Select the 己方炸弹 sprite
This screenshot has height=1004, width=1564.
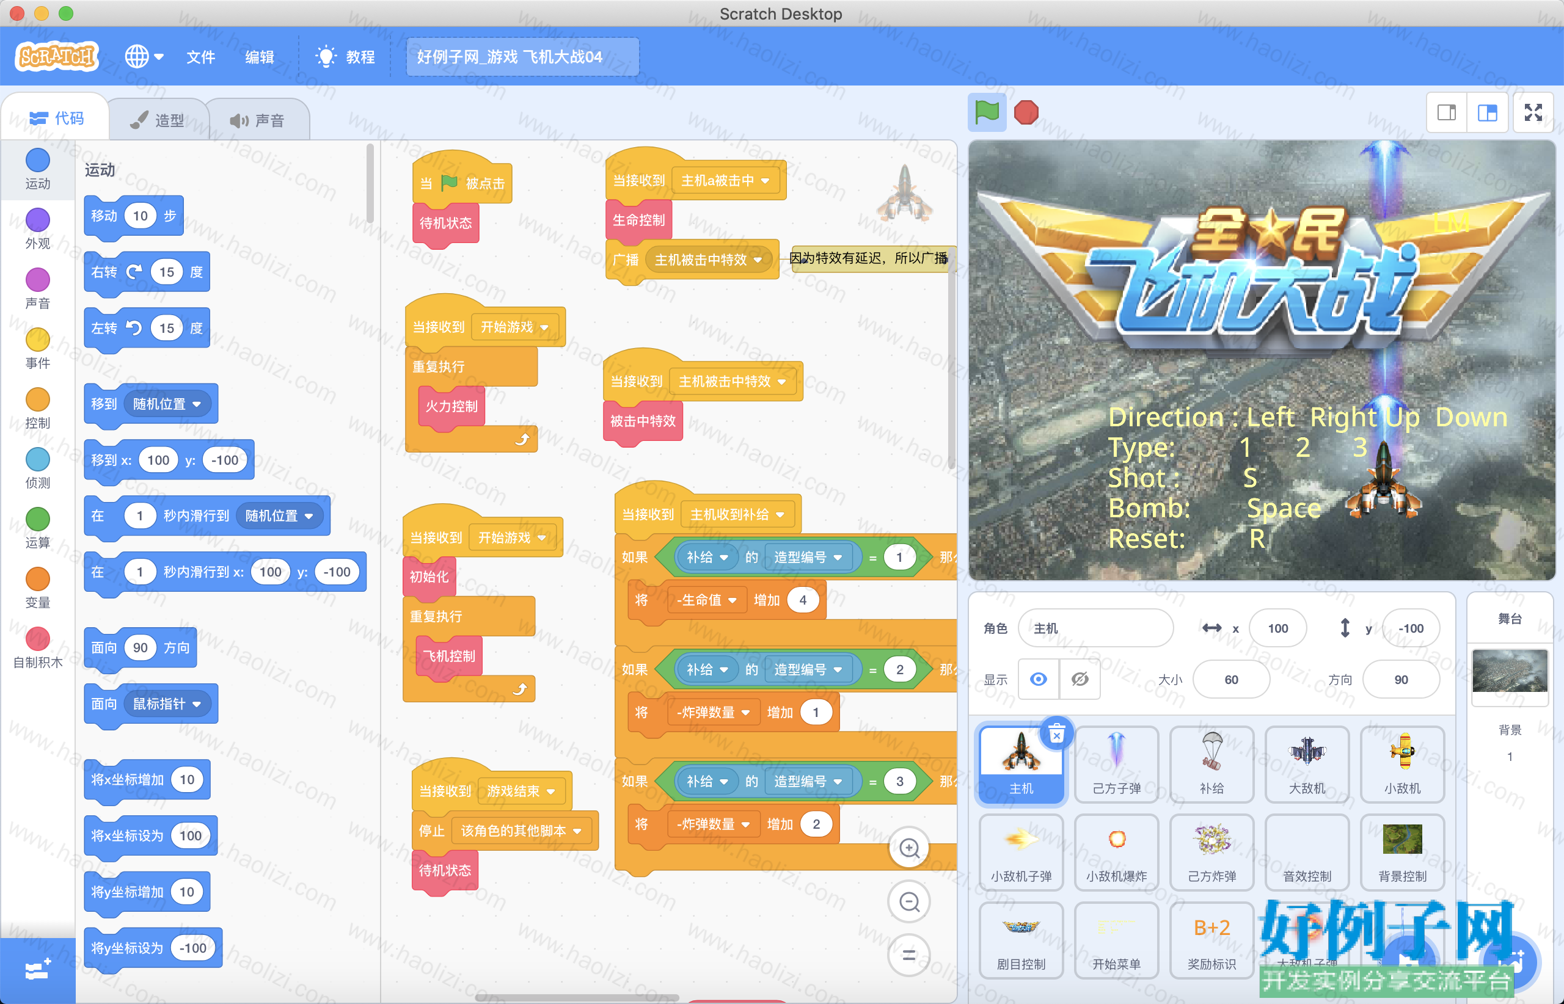[x=1212, y=852]
